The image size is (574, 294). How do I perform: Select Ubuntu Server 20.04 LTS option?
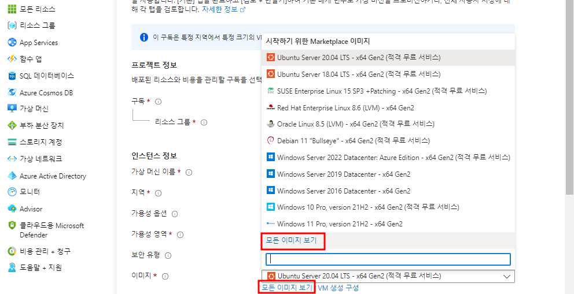[388, 57]
